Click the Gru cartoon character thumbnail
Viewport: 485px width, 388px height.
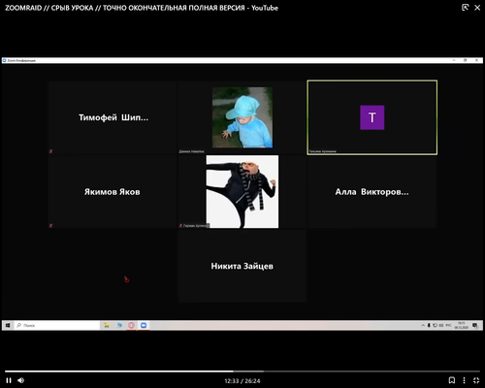[x=242, y=192]
